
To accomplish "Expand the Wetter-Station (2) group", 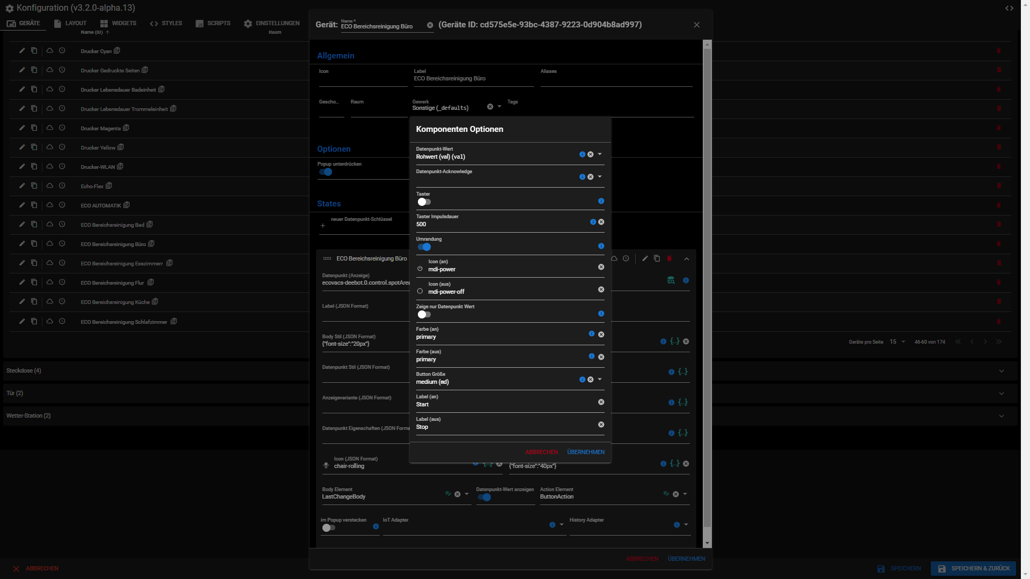I will (510, 416).
